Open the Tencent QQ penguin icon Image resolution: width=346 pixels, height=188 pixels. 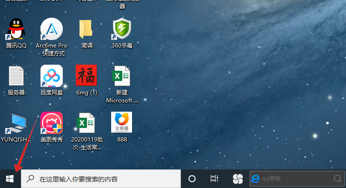click(16, 29)
